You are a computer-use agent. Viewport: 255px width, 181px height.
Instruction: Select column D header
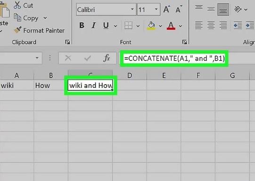[130, 75]
